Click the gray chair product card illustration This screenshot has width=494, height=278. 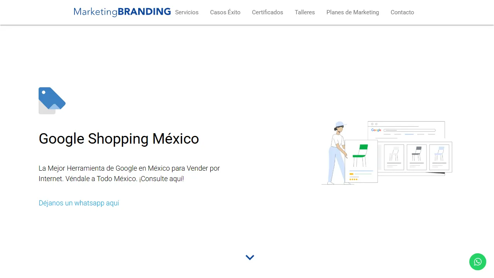416,156
